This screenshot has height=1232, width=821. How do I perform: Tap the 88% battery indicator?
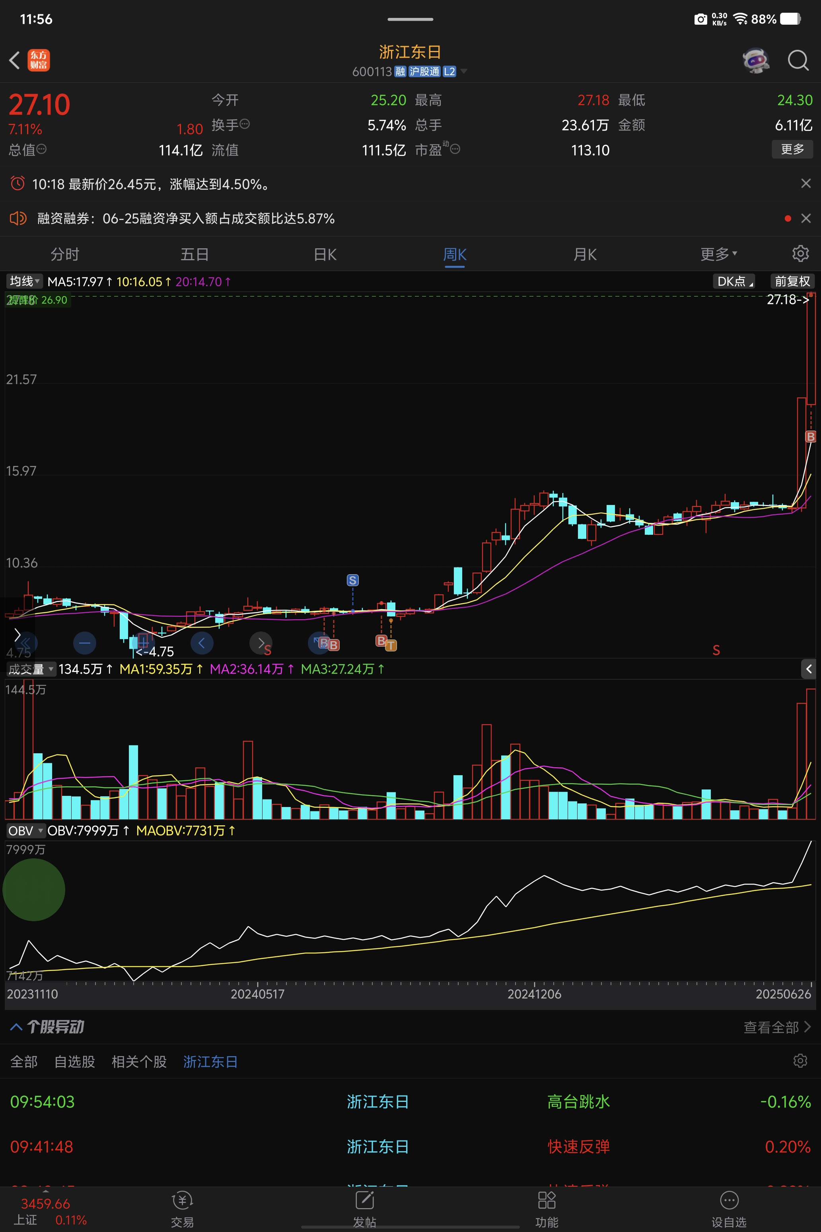click(776, 19)
